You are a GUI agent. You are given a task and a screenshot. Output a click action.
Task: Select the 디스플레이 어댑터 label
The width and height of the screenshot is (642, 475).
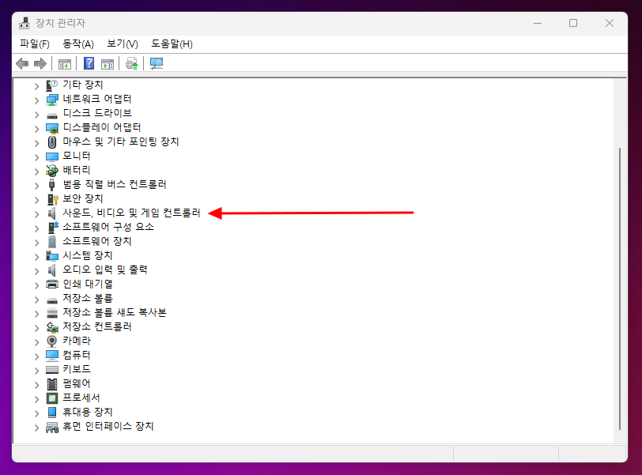click(x=101, y=127)
